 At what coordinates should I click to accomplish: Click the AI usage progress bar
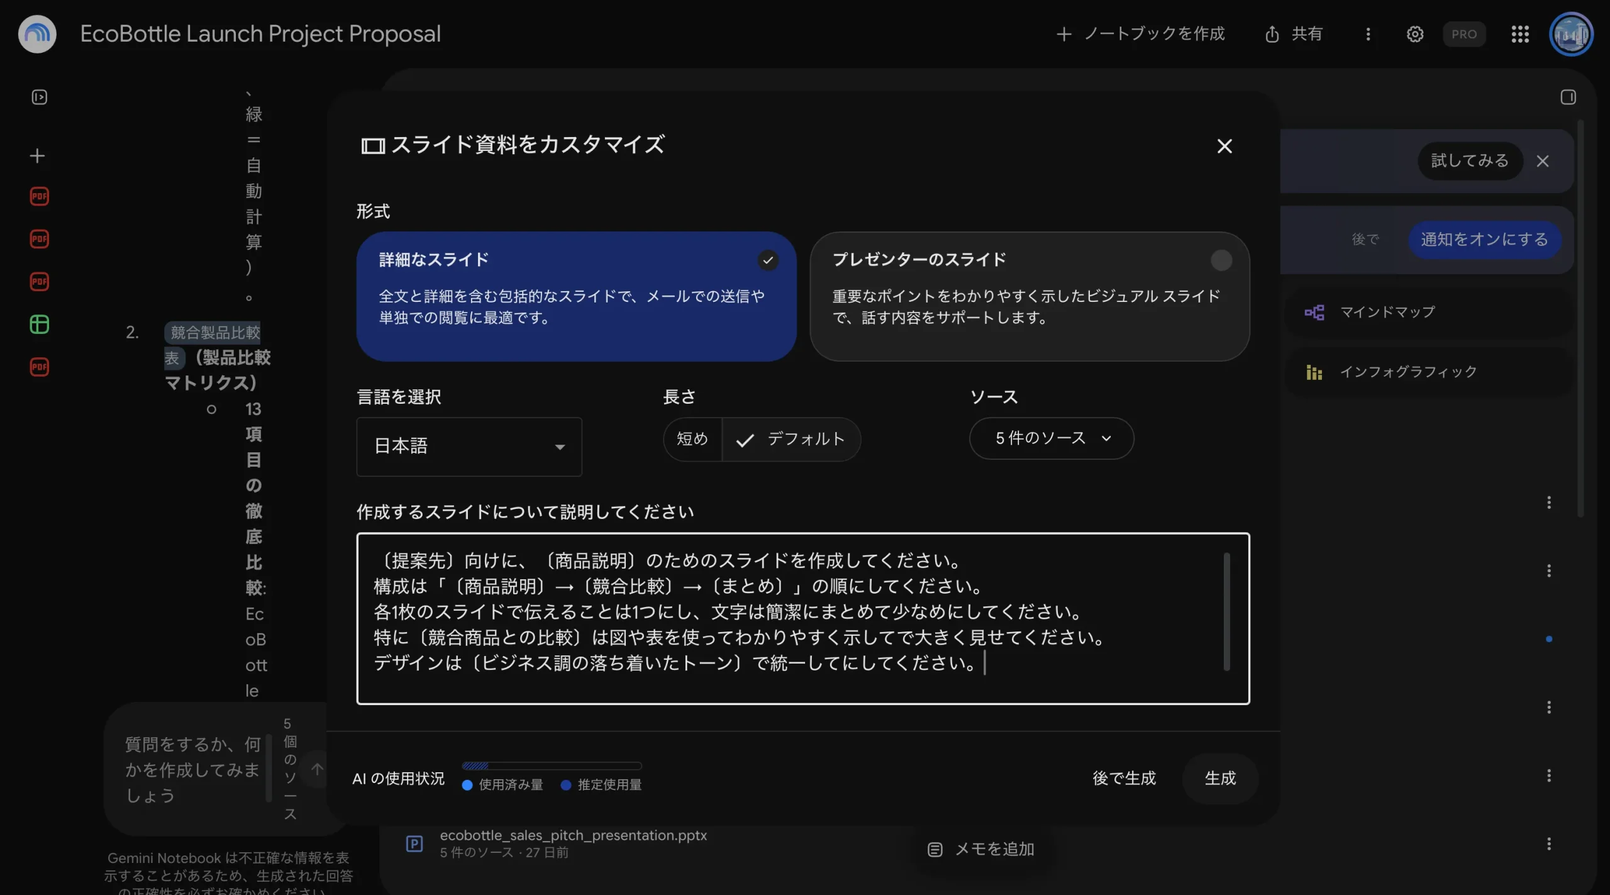tap(552, 765)
